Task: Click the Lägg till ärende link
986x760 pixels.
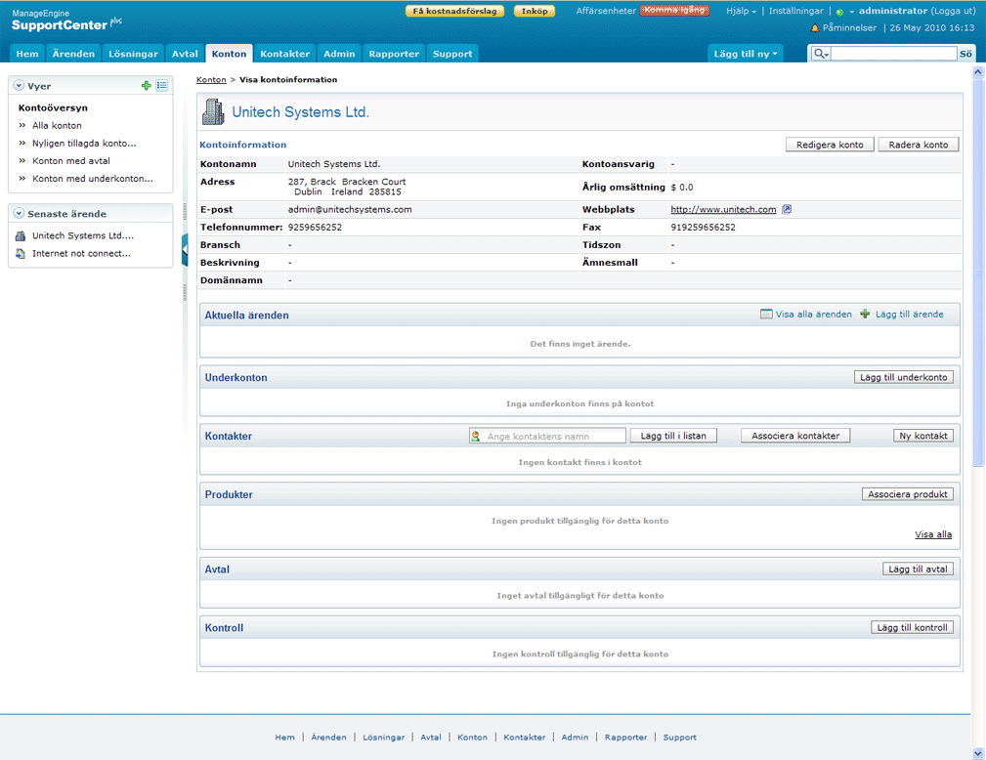Action: (909, 314)
